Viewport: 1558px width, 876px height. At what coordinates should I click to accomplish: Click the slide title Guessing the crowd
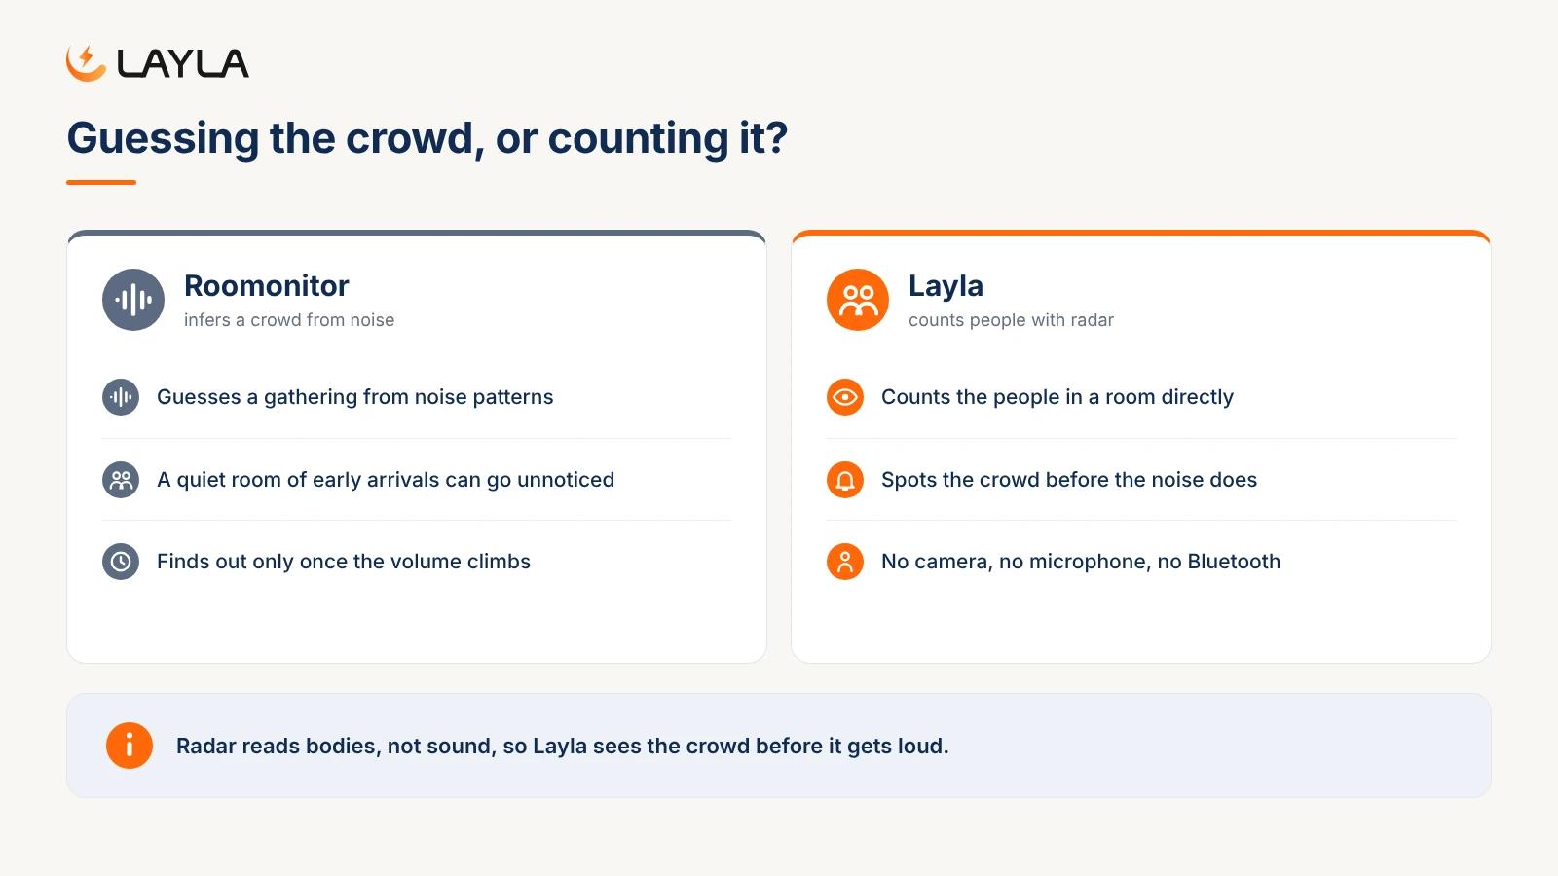pyautogui.click(x=427, y=138)
